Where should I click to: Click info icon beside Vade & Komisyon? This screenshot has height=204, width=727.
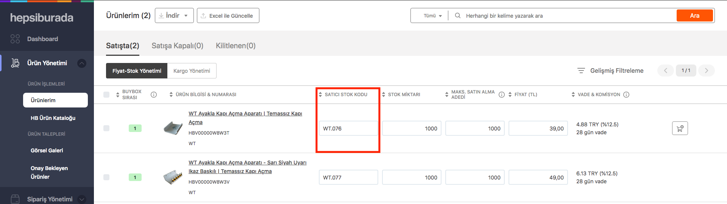(x=626, y=95)
